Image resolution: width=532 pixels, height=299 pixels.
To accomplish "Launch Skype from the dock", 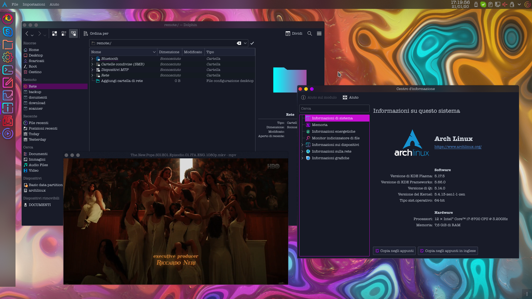I will (x=8, y=32).
